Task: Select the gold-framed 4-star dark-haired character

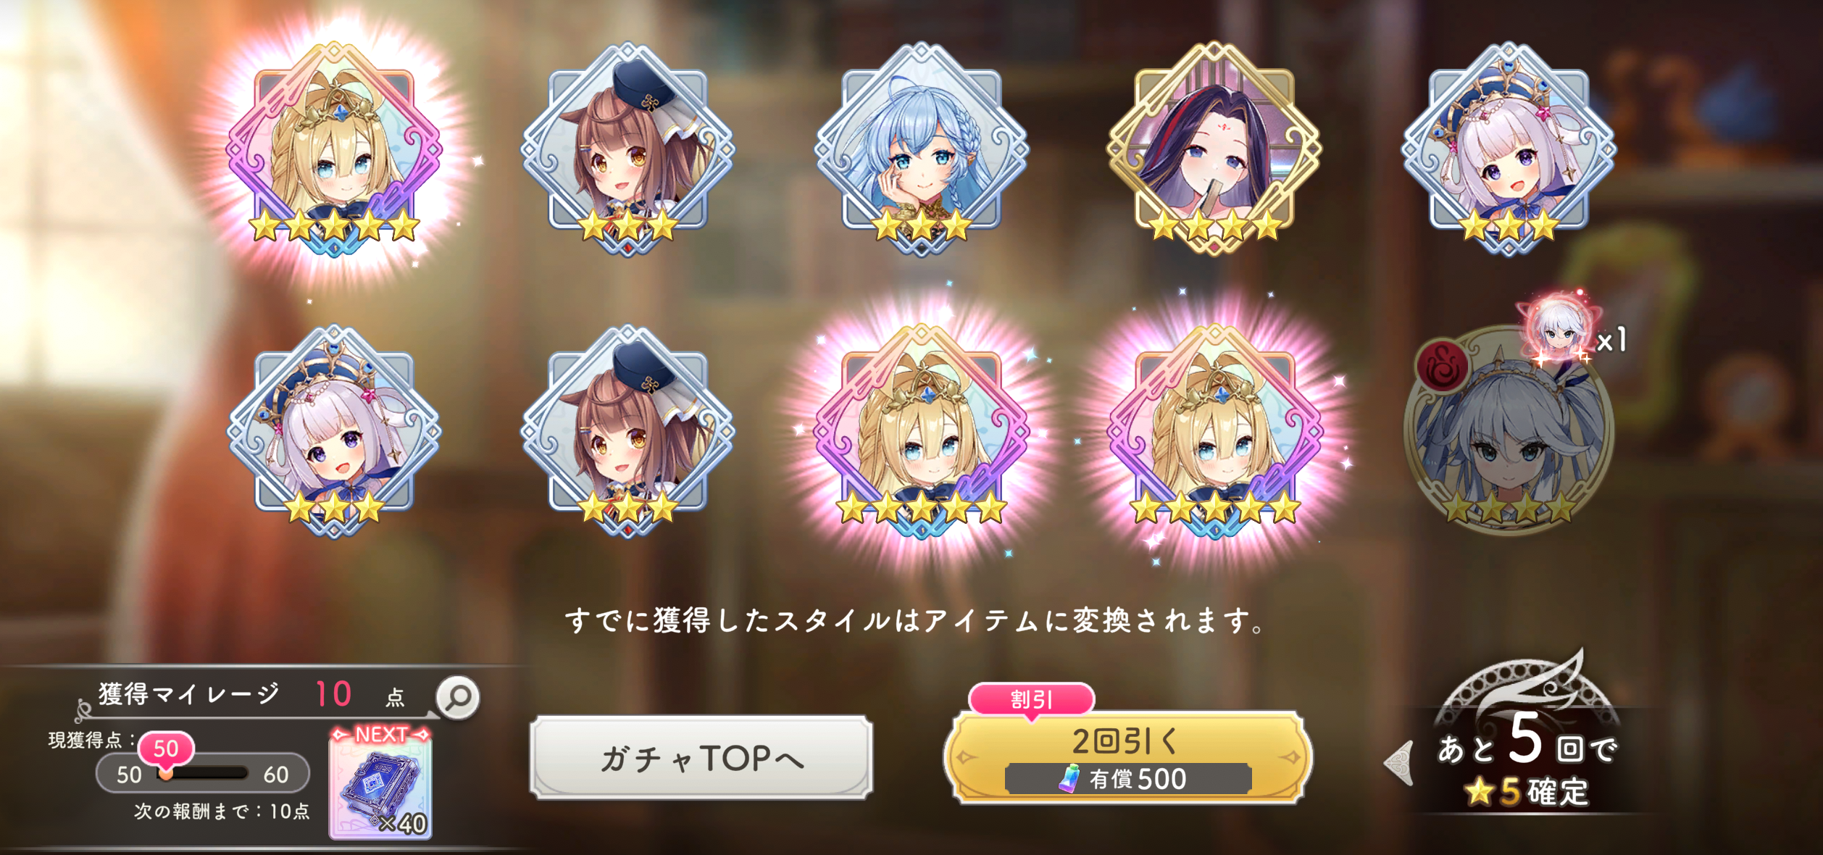Action: pos(1215,149)
